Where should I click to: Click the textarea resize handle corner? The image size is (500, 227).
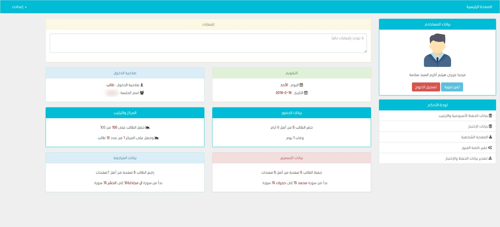click(365, 51)
